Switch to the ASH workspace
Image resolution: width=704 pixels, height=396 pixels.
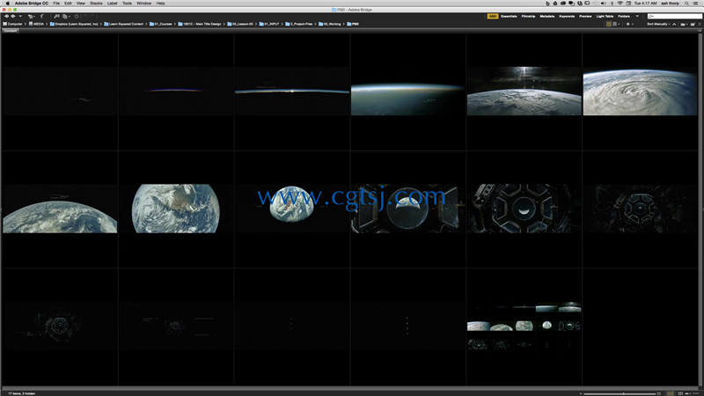(x=493, y=16)
